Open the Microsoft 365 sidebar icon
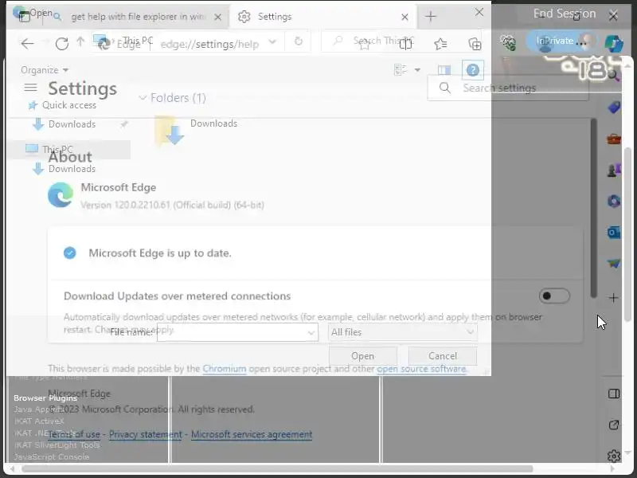The image size is (637, 478). [614, 202]
